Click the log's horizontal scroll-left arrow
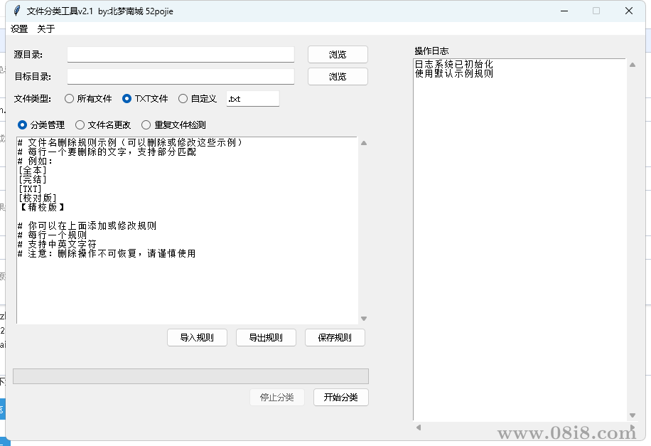 point(419,428)
